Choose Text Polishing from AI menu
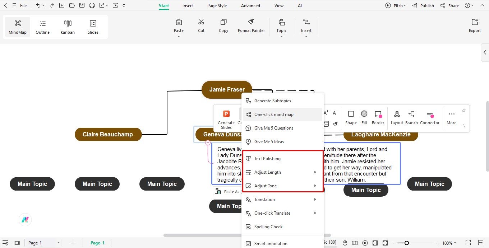Viewport: 489px width, 248px height. [267, 158]
